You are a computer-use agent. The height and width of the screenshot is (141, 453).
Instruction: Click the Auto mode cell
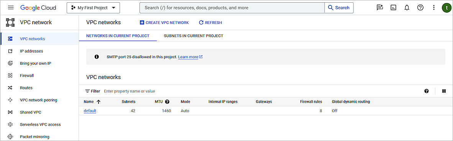tap(185, 111)
